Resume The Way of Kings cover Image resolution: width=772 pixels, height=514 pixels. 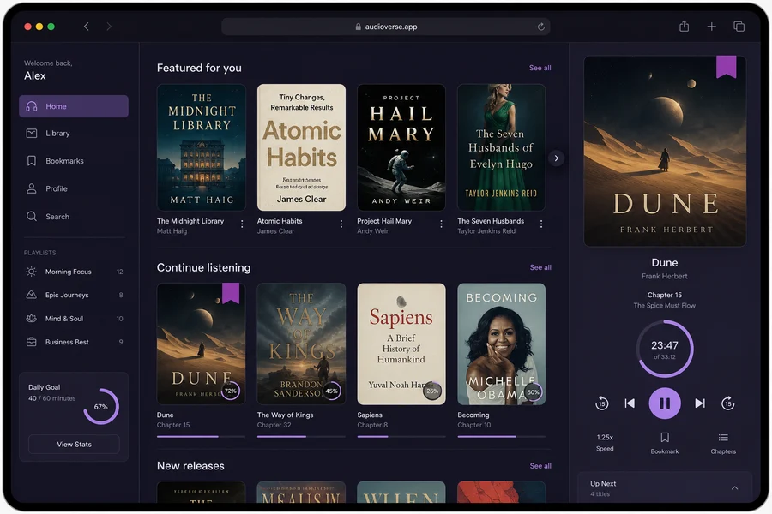[301, 344]
